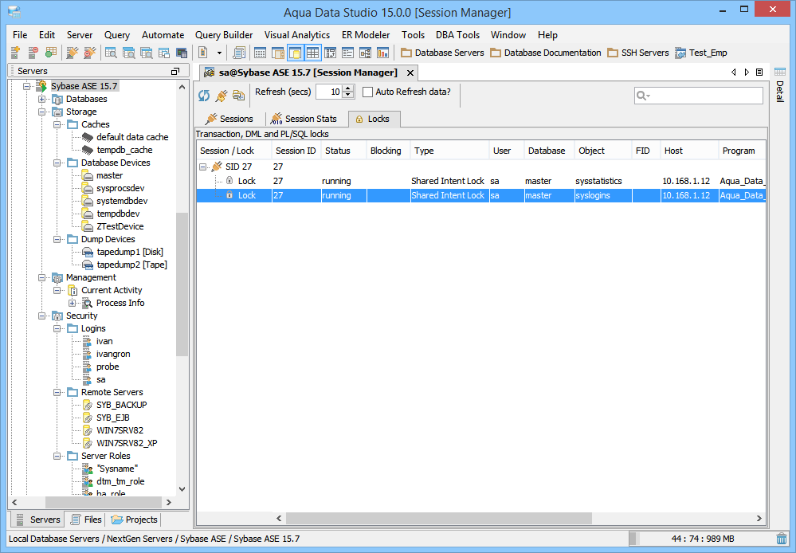Click the trash can icon in status bar

pyautogui.click(x=782, y=539)
